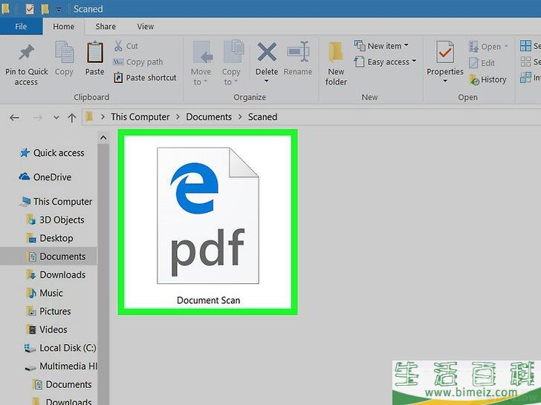
Task: Click Pin to Quick access icon
Action: (x=27, y=53)
